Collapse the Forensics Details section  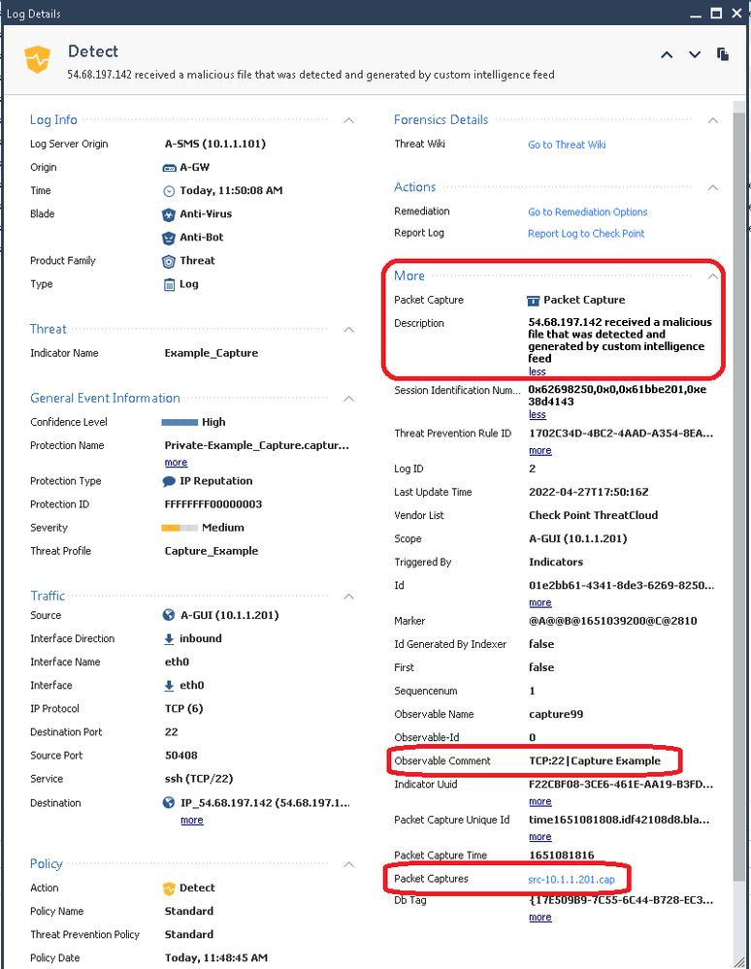[x=713, y=120]
